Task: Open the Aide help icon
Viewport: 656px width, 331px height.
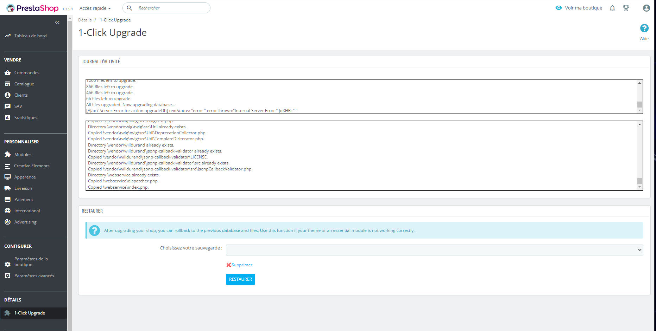Action: pyautogui.click(x=644, y=28)
